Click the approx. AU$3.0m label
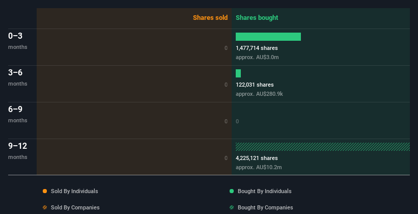 point(257,57)
